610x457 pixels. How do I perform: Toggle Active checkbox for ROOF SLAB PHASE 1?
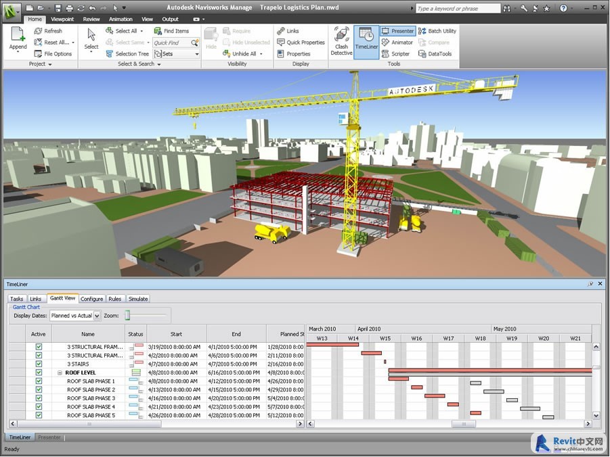[x=39, y=381]
